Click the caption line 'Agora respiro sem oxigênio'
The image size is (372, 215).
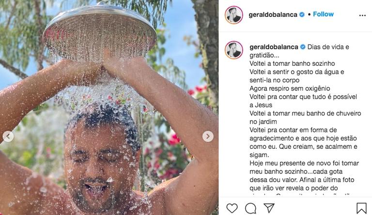click(x=290, y=88)
